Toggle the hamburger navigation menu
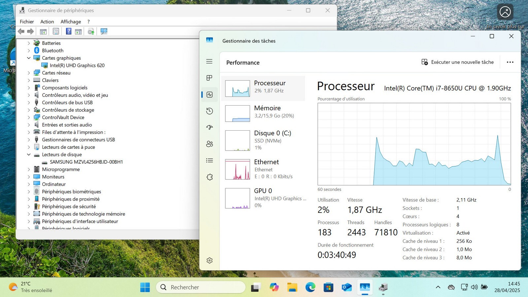The height and width of the screenshot is (297, 528). pyautogui.click(x=209, y=61)
